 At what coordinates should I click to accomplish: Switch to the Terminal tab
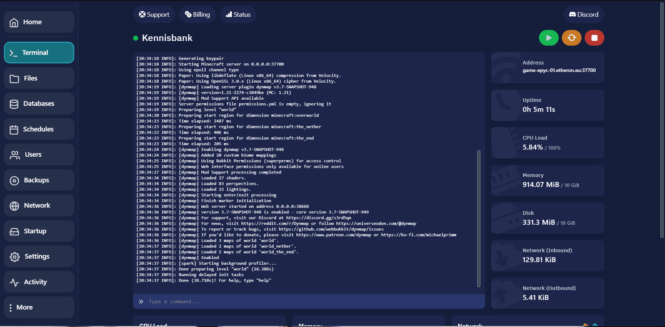(39, 53)
